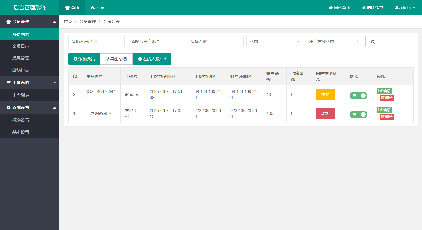Image resolution: width=422 pixels, height=230 pixels.
Task: Click the 添加会员 button
Action: point(84,59)
